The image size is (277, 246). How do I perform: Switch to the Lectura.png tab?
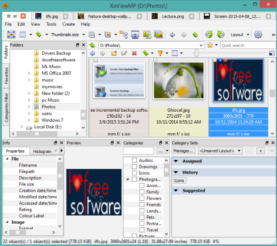[x=173, y=17]
